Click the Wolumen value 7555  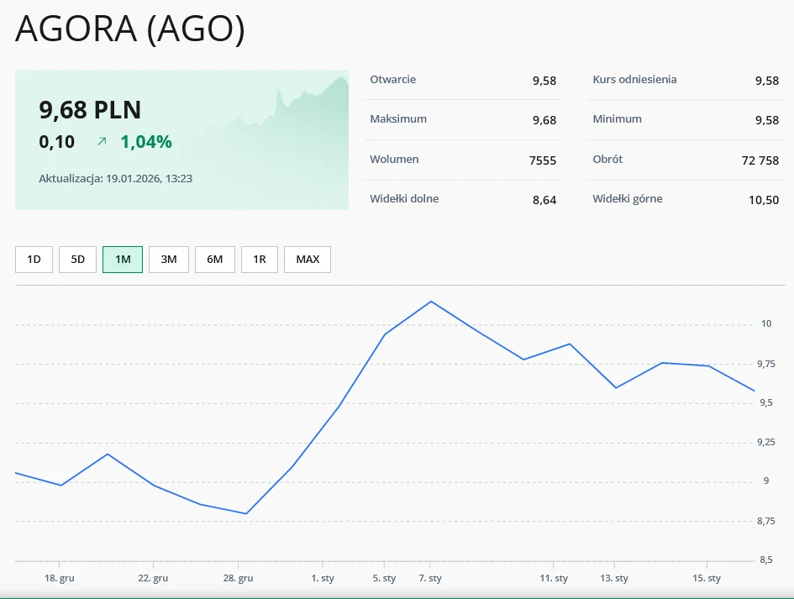(x=543, y=160)
